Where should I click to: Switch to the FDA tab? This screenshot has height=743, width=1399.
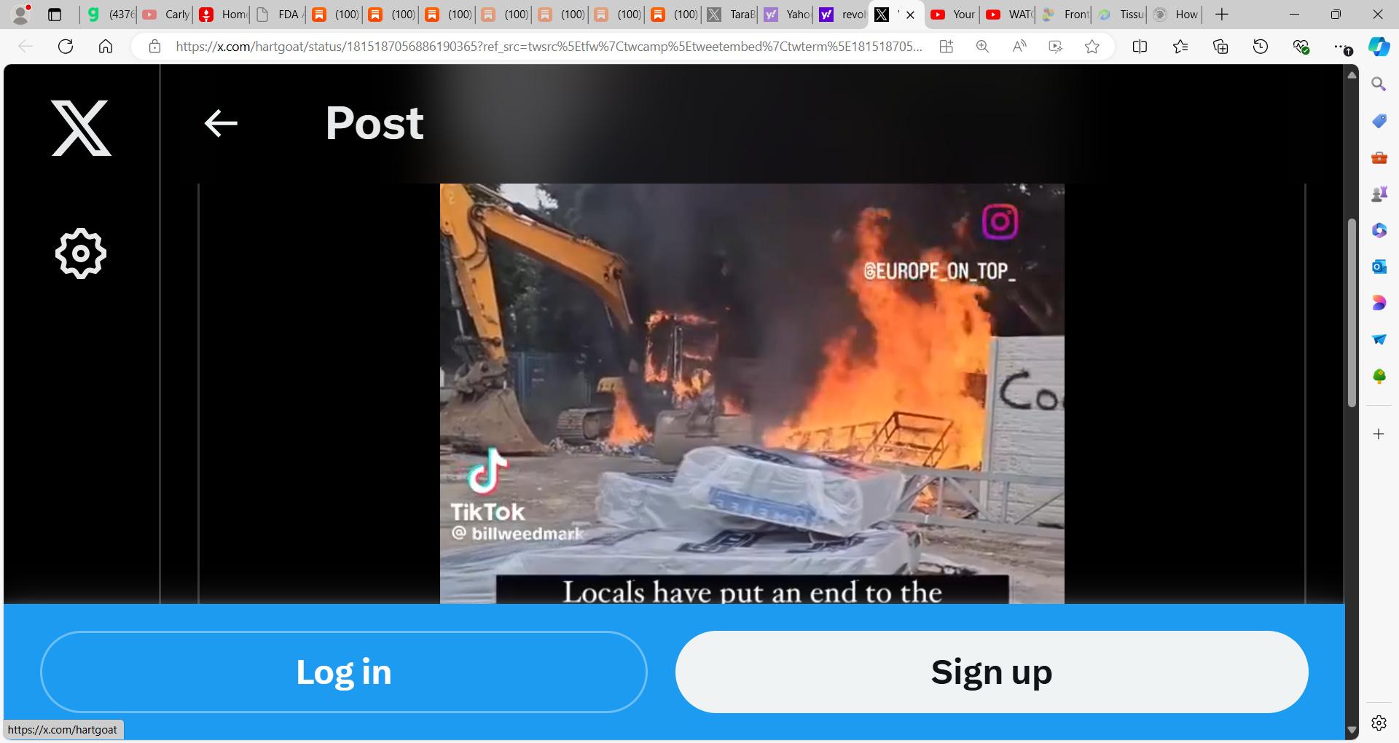click(280, 14)
